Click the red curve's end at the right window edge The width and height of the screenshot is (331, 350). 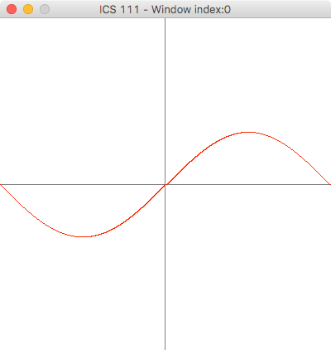coord(329,183)
